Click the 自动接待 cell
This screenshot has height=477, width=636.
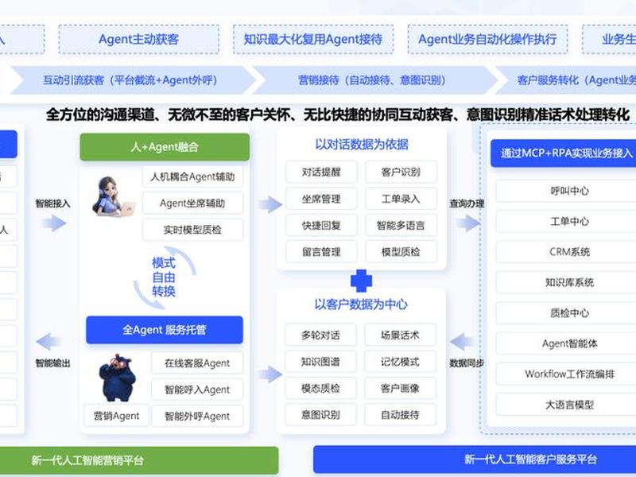point(400,414)
